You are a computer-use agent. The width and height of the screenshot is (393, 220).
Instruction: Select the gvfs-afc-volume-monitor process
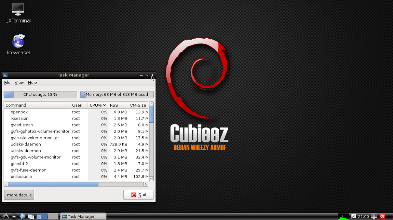point(76,138)
